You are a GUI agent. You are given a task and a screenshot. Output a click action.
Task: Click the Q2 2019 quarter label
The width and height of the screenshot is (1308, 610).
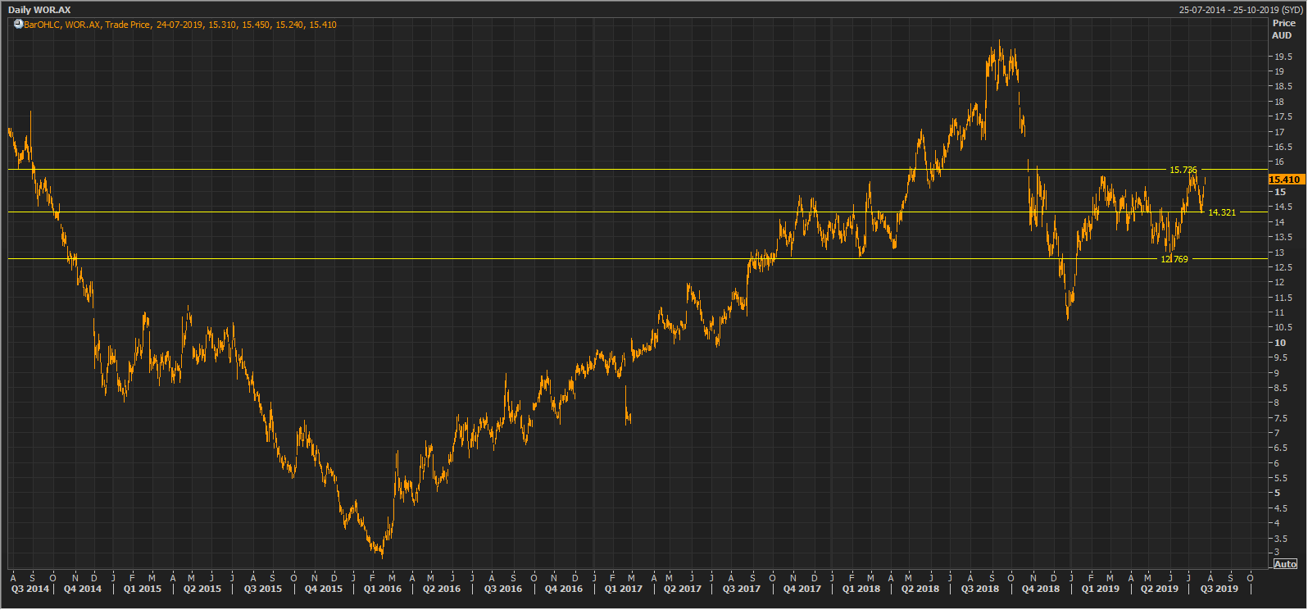pos(1160,589)
